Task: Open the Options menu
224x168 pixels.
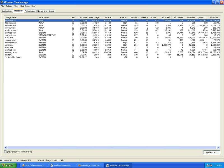Action: [x=9, y=6]
